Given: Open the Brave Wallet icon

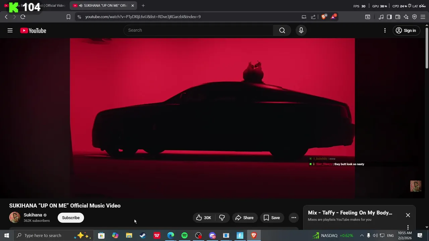Looking at the screenshot, I should point(398,17).
